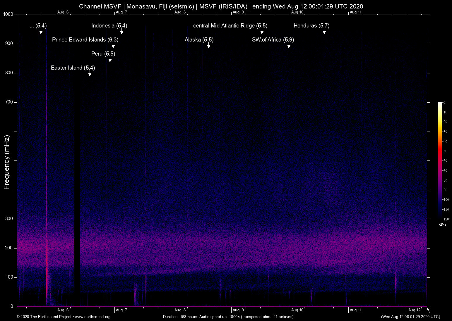Select the 'Indonesia (5.4)' earthquake label

pos(109,26)
